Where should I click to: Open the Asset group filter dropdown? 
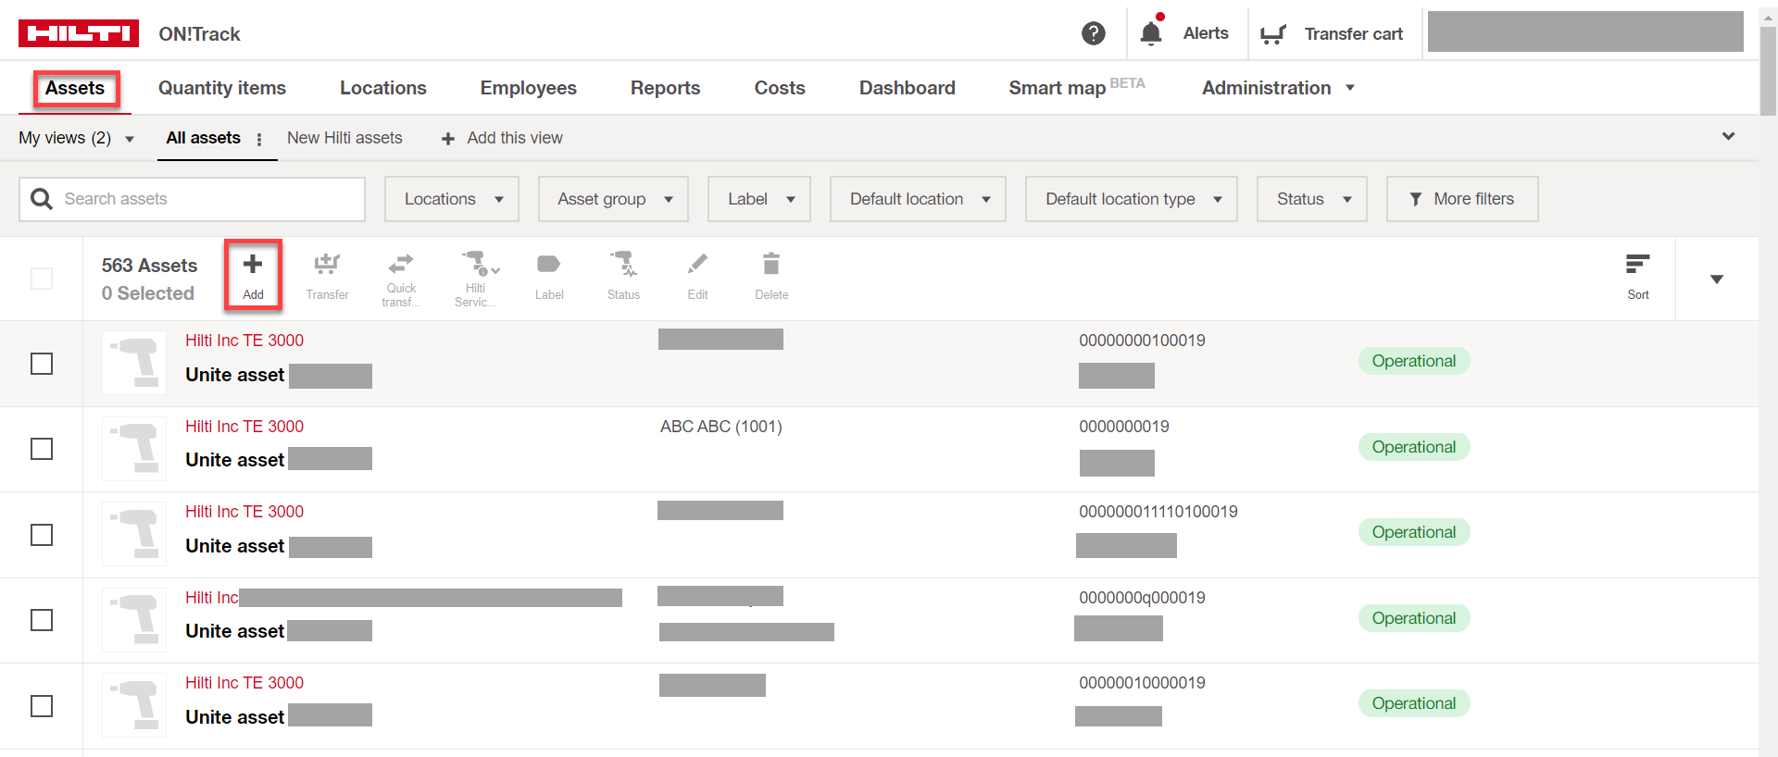(x=613, y=199)
